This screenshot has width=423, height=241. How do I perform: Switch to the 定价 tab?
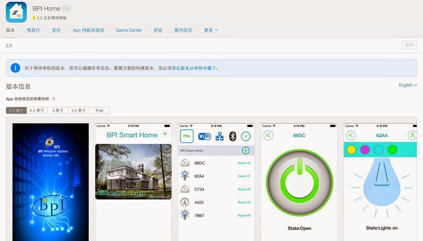point(56,30)
